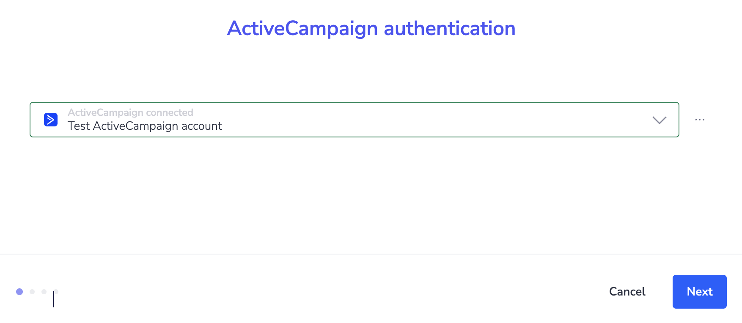This screenshot has width=742, height=323.
Task: Go to the third step indicator dot
Action: point(44,292)
